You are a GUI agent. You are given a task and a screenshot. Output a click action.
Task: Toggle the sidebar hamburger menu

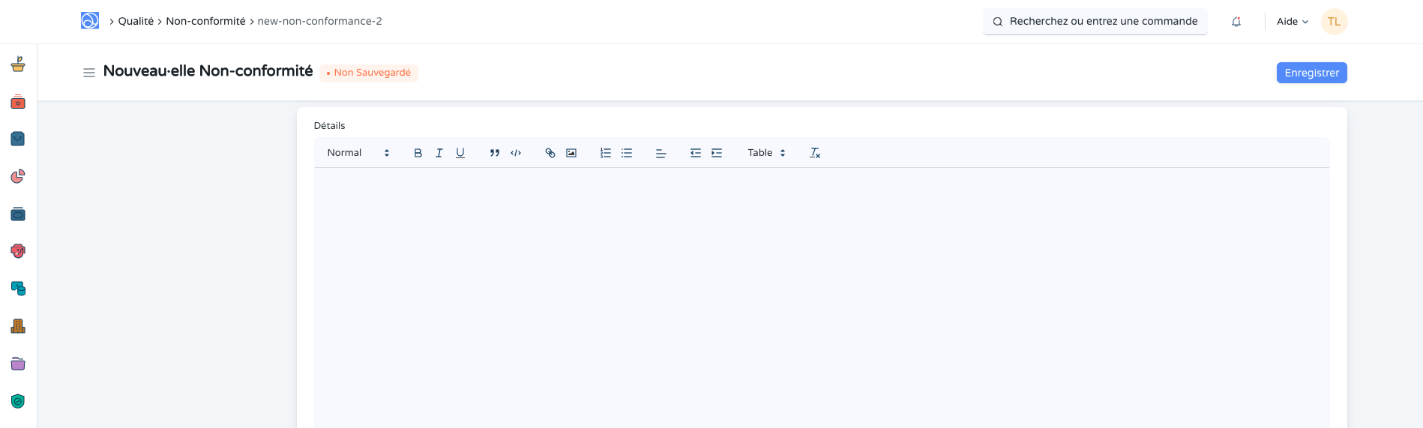(x=89, y=73)
